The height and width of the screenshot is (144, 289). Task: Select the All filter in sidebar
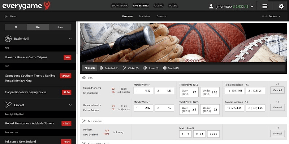coord(16,27)
